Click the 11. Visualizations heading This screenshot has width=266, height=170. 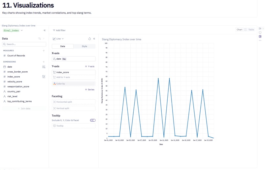point(28,5)
